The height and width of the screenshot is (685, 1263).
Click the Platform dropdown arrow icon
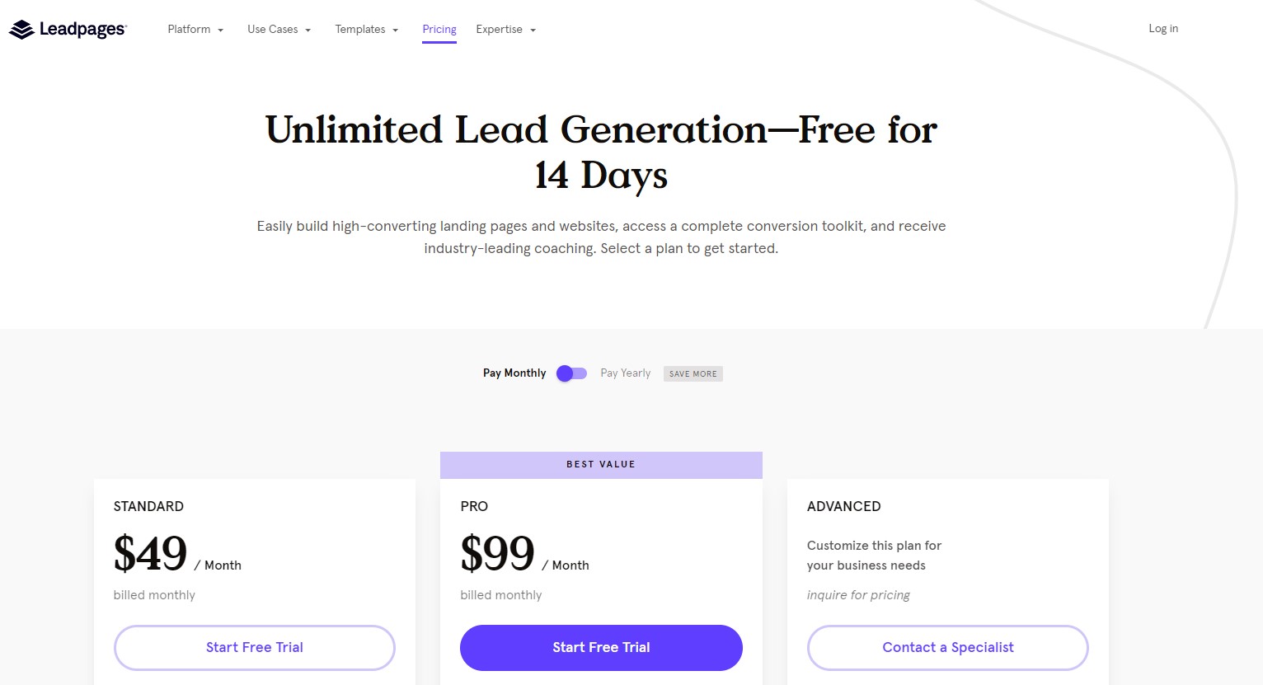click(x=220, y=30)
